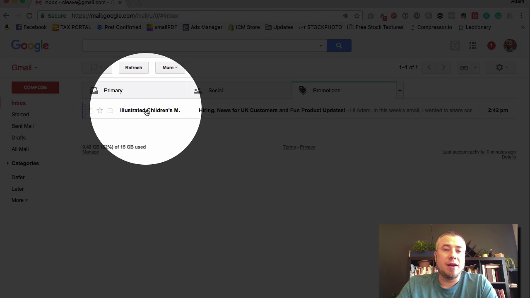Go to newer messages arrow
The image size is (530, 298).
click(x=429, y=67)
